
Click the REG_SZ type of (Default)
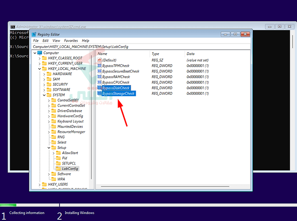click(157, 60)
